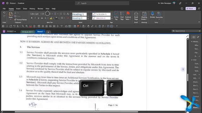The height and width of the screenshot is (113, 202).
Task: Collapse the OCR page group
Action: coord(192,60)
